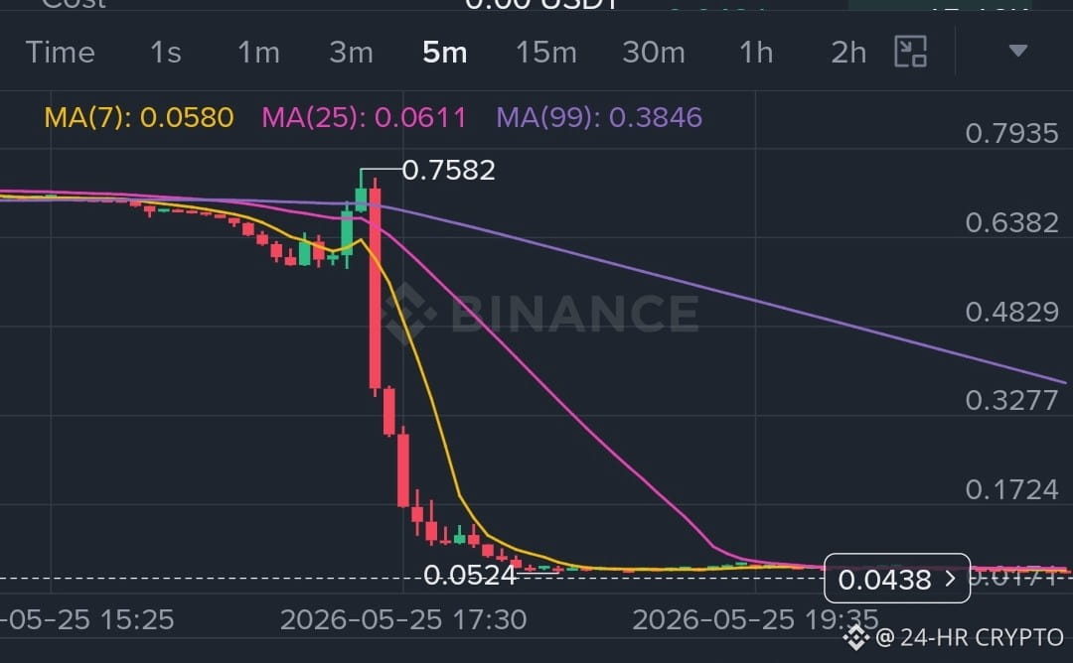Click the MA(7) indicator label
Screen dimensions: 1073x663
[x=139, y=117]
